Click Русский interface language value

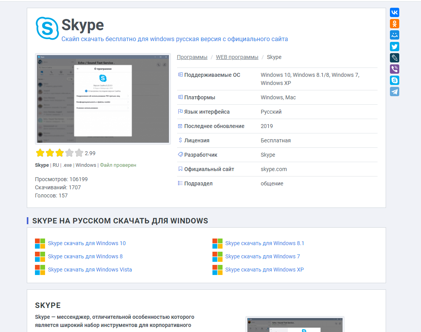tap(271, 112)
